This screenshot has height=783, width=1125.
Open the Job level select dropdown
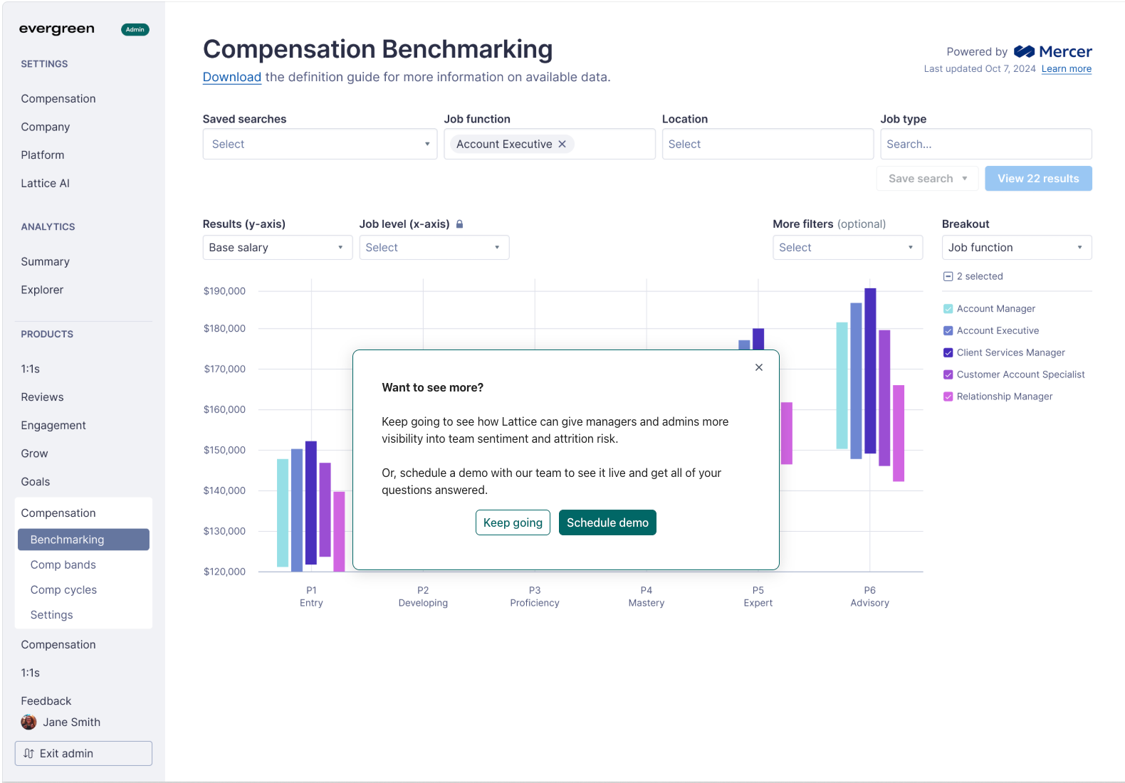434,248
